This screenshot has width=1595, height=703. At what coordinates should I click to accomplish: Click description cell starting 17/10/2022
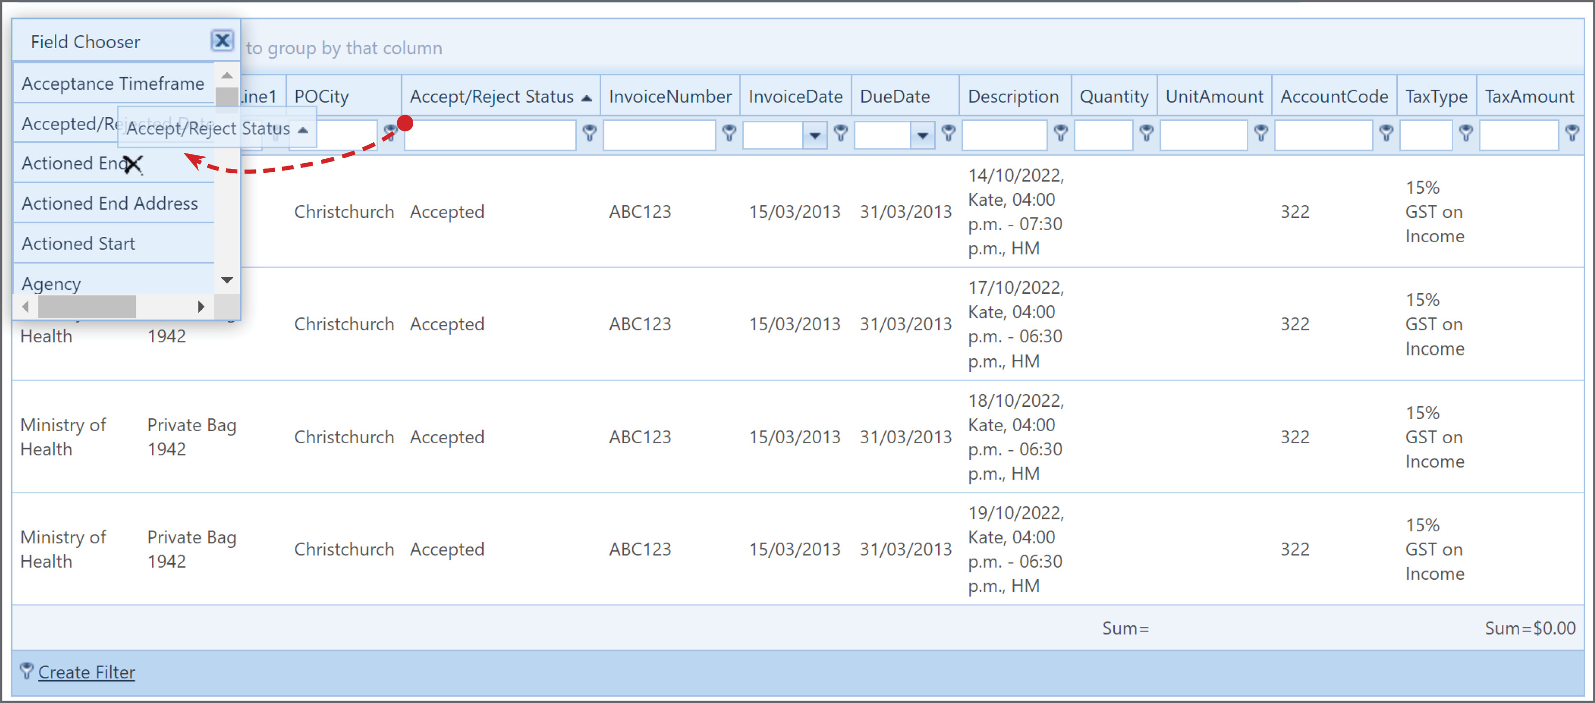coord(1015,324)
